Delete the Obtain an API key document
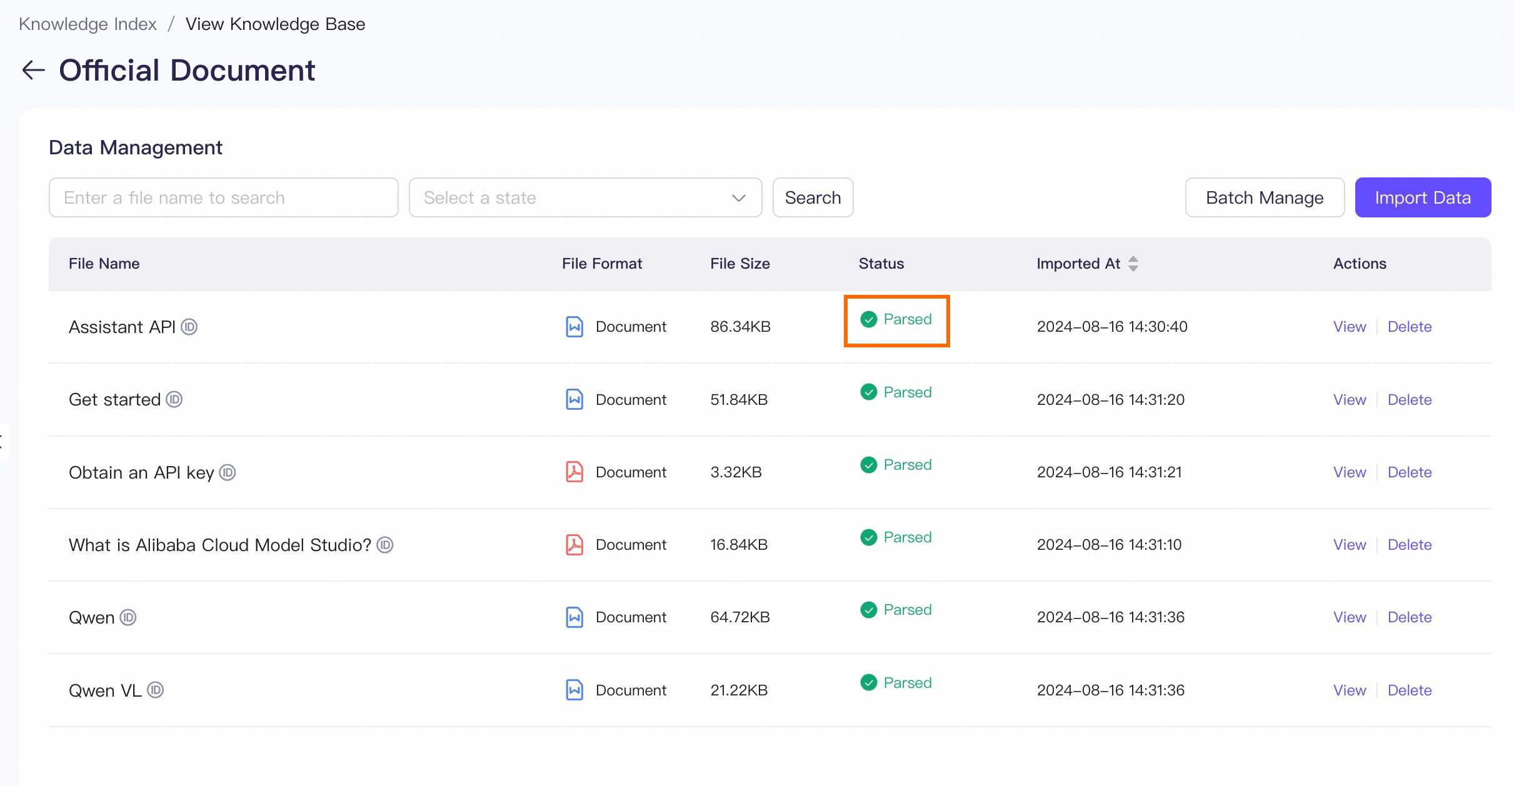The width and height of the screenshot is (1514, 786). click(x=1410, y=472)
